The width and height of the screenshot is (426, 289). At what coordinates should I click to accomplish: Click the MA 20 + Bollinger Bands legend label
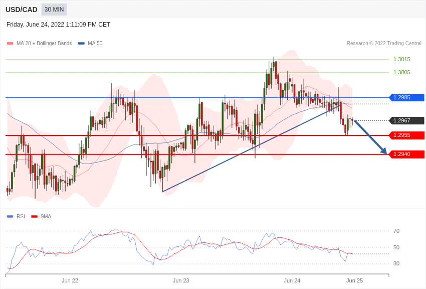pos(44,43)
